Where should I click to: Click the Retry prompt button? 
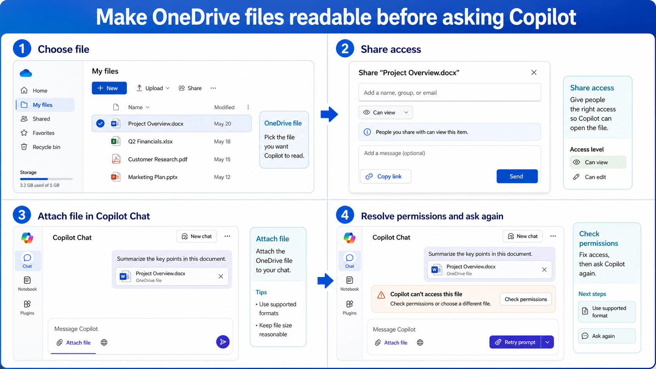[x=515, y=342]
